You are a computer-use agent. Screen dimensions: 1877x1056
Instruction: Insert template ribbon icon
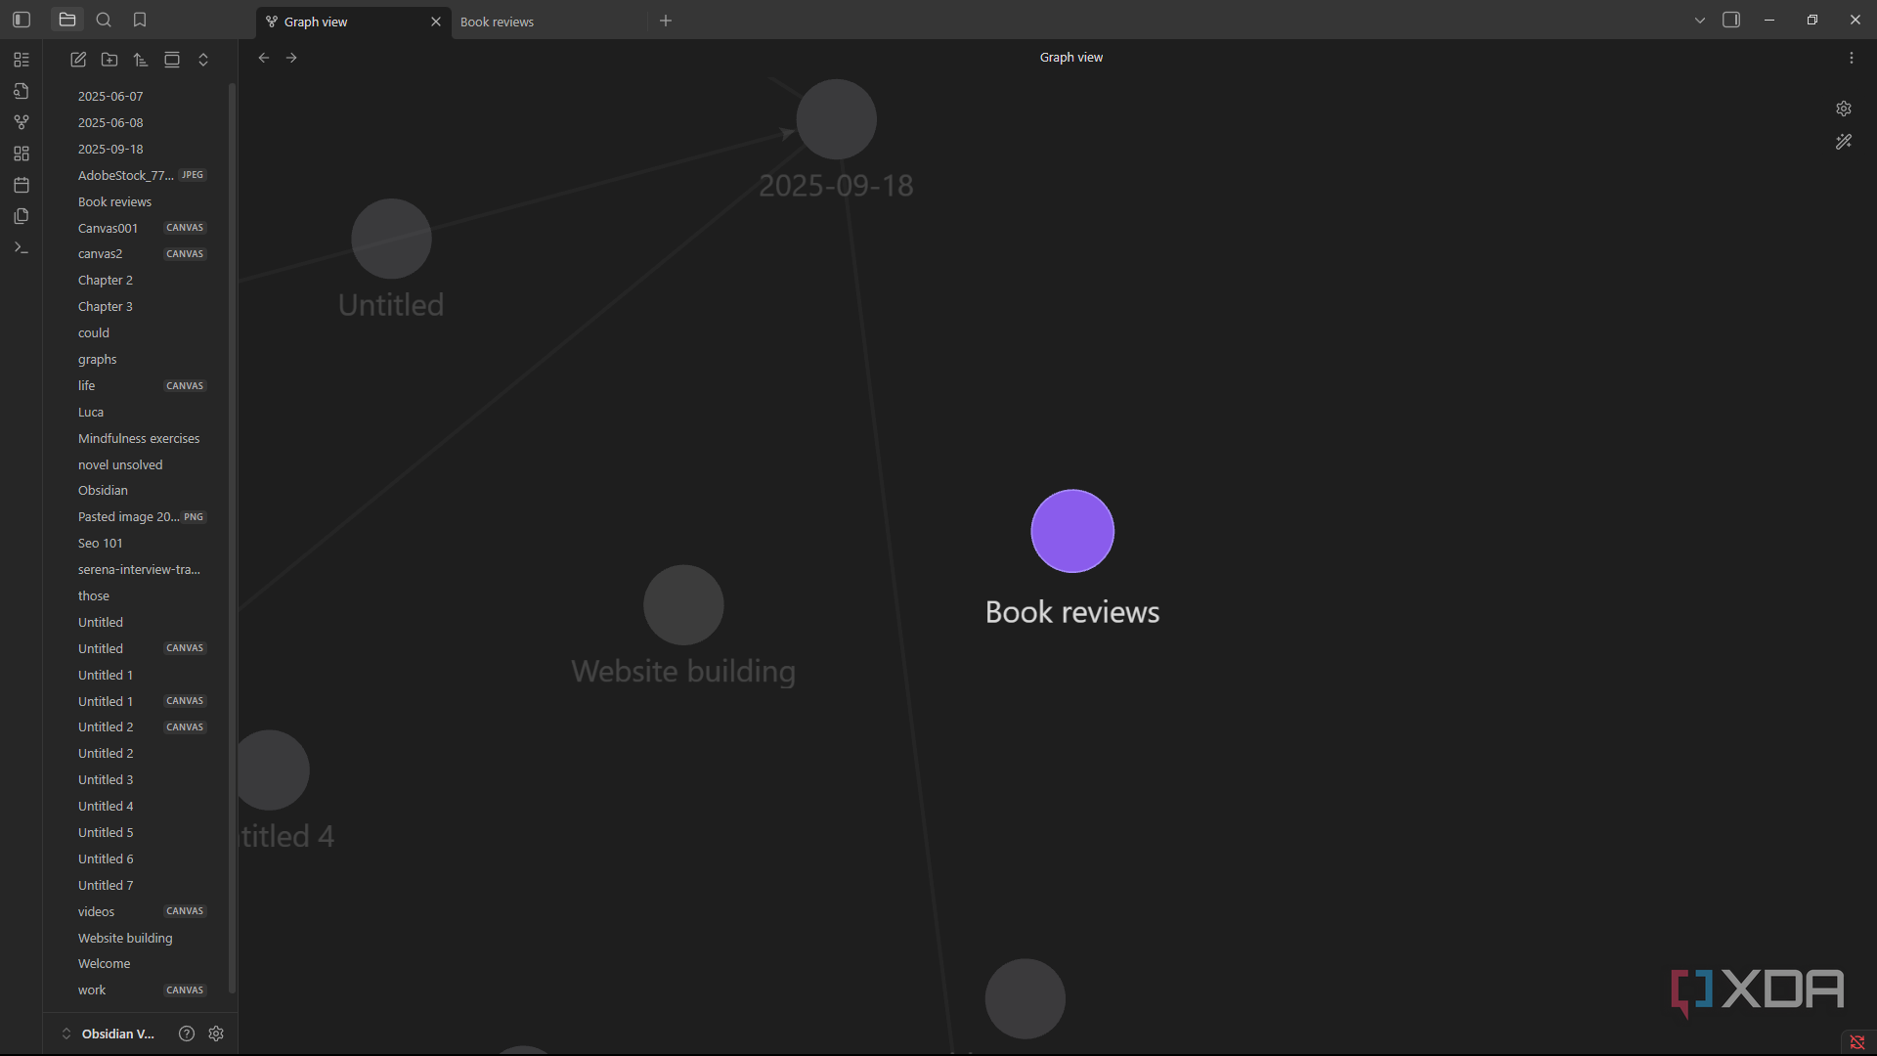[x=22, y=216]
